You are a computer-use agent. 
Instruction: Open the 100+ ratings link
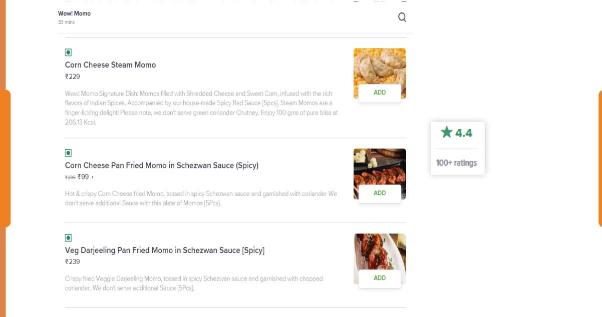click(457, 163)
